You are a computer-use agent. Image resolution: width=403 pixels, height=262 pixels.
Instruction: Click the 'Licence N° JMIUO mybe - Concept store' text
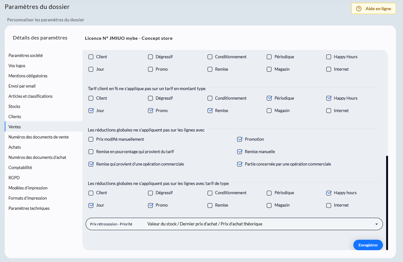129,38
